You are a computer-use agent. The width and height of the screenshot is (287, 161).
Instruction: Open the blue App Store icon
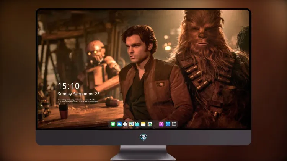pos(168,124)
